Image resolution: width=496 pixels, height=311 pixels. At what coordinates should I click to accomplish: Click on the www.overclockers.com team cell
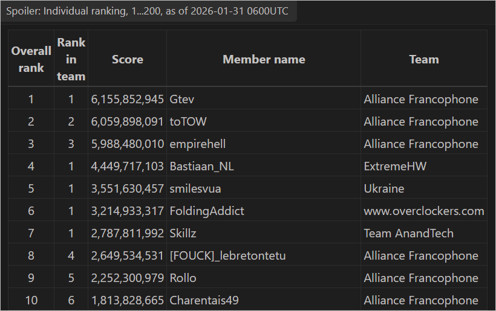pyautogui.click(x=423, y=211)
